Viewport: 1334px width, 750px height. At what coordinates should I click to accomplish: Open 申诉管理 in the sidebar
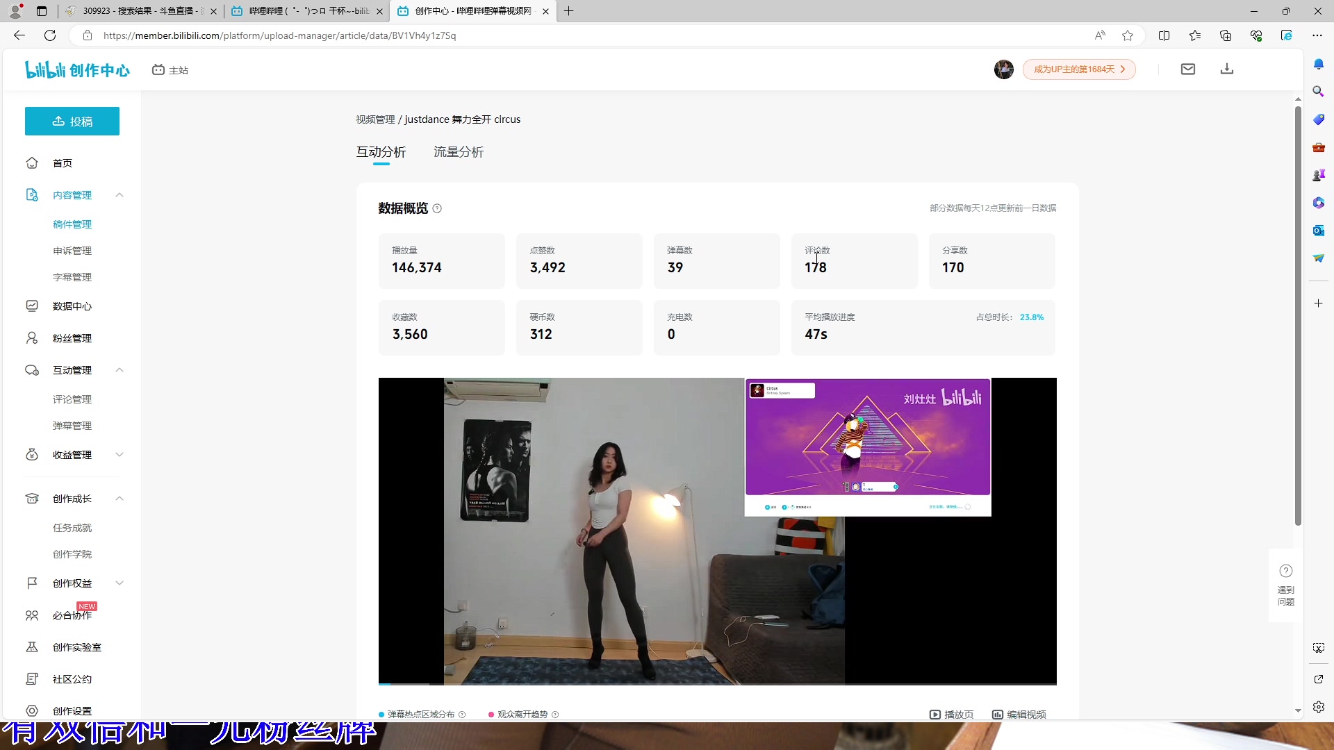coord(72,251)
